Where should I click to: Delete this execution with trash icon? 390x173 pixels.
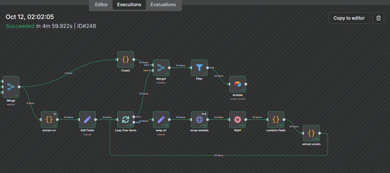click(379, 18)
